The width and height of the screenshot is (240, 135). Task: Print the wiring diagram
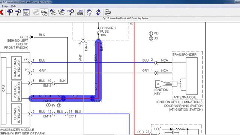[108, 12]
